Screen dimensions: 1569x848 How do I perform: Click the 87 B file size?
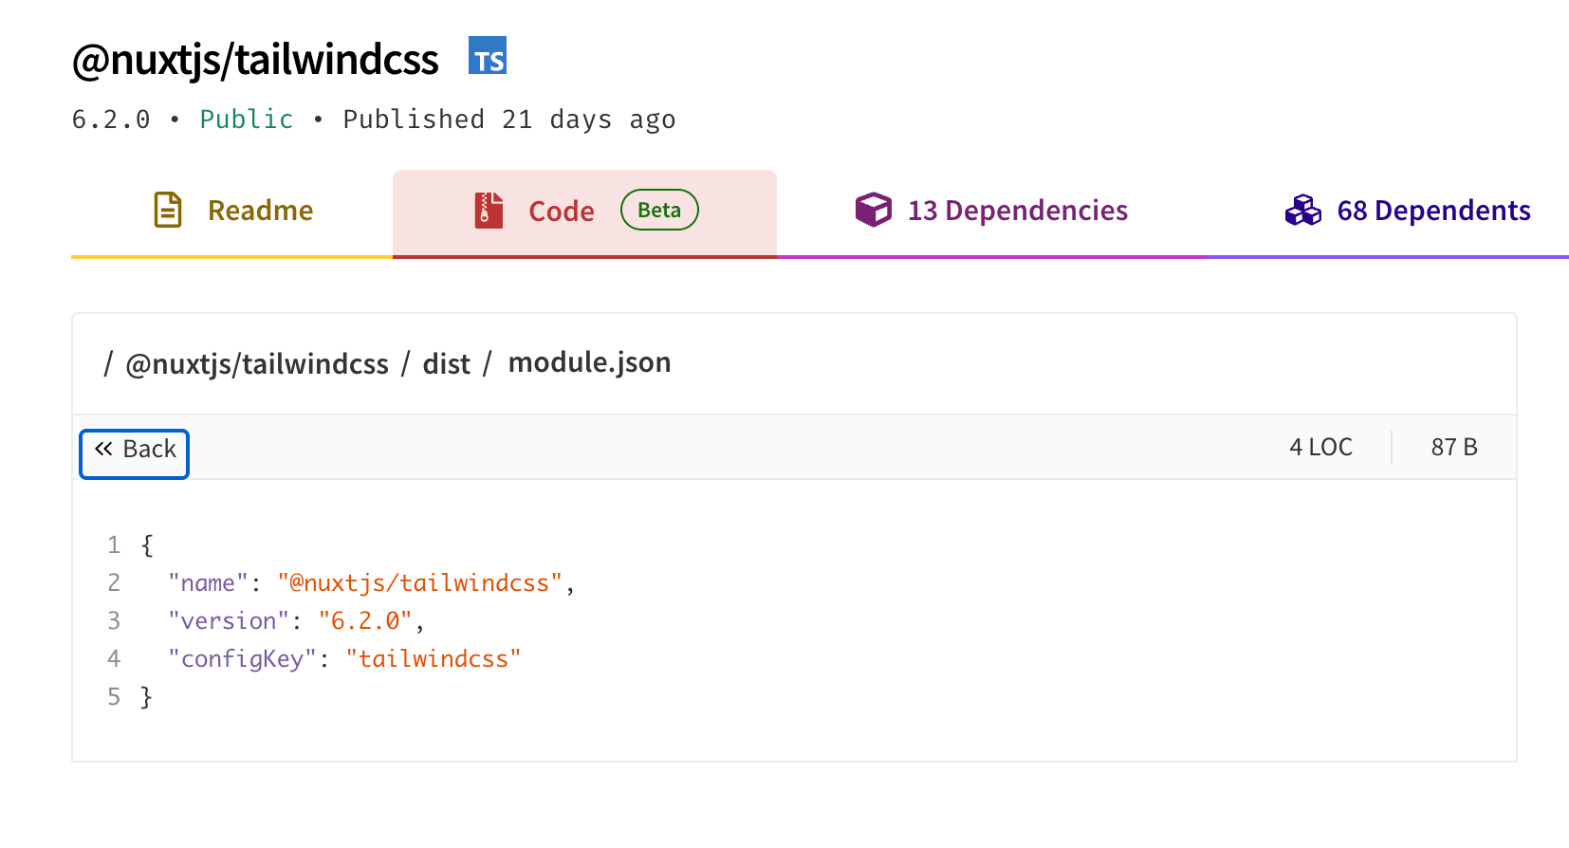point(1454,447)
